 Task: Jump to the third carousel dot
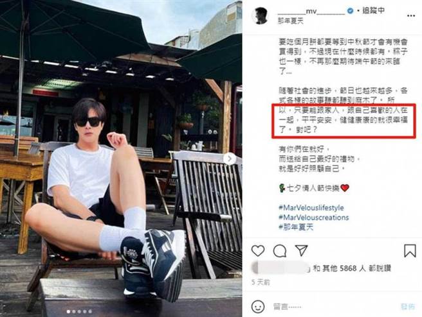pos(79,311)
